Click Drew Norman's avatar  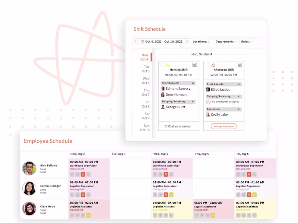point(163,94)
